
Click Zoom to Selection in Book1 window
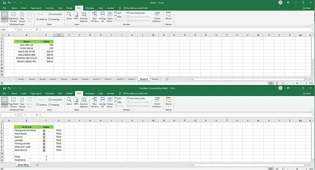tap(84, 17)
